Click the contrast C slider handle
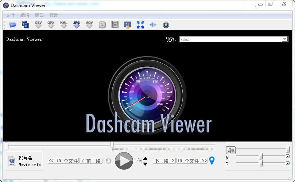Screen dimensions: 295x182 coord(261,163)
